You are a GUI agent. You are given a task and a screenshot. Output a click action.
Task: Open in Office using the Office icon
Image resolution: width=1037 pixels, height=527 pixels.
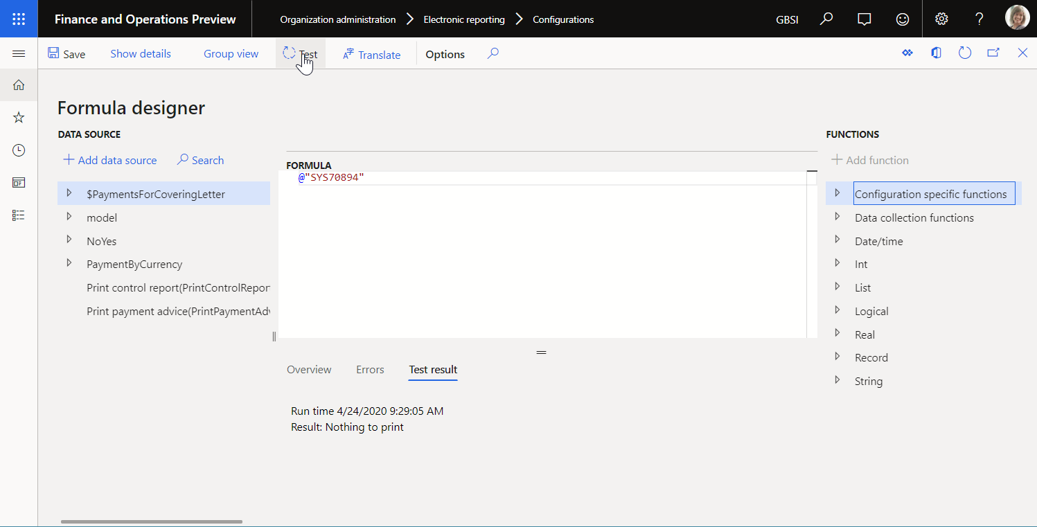click(x=936, y=53)
